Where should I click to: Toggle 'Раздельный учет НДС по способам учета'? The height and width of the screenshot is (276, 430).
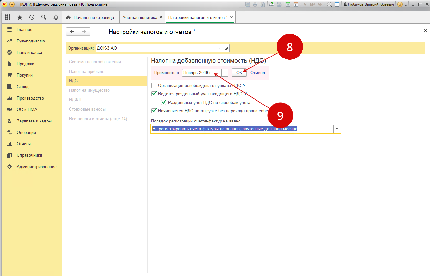pyautogui.click(x=164, y=102)
